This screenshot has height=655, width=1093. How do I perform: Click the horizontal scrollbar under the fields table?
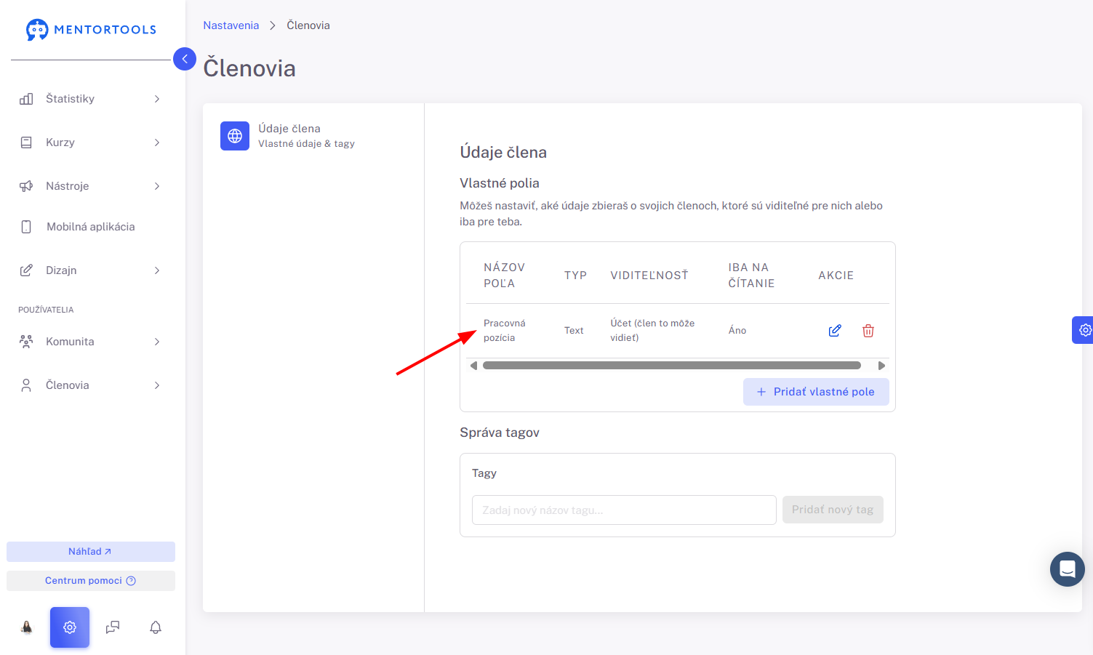(672, 366)
